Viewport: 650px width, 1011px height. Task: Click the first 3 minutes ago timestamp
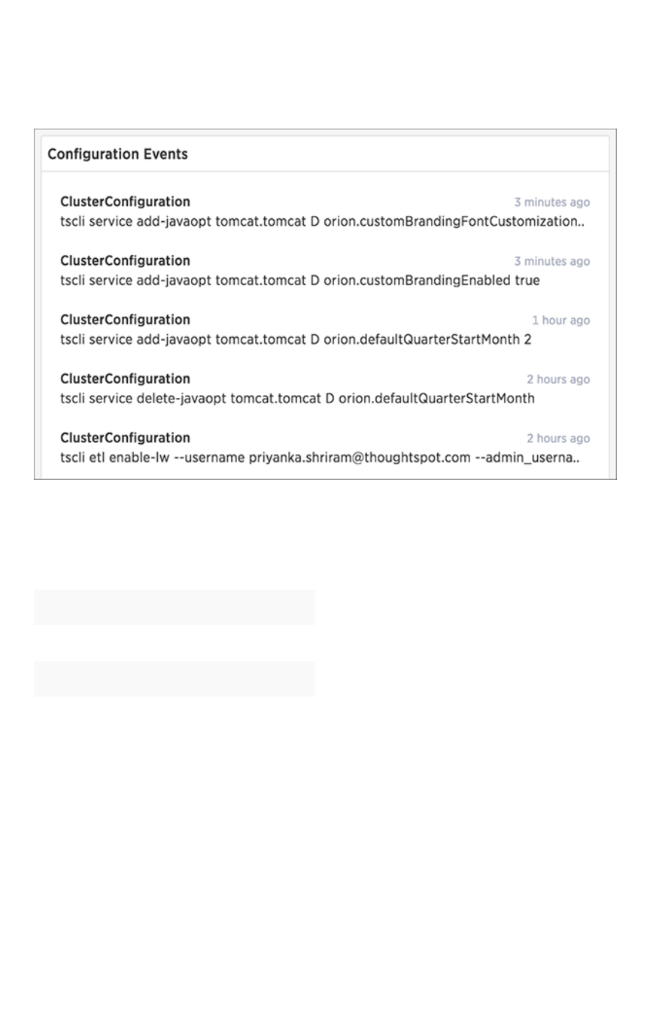click(x=552, y=202)
